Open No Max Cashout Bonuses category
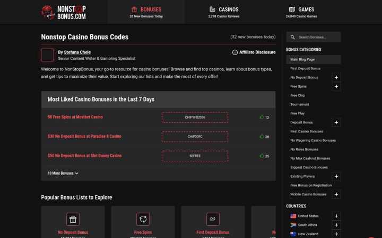The height and width of the screenshot is (238, 382). [x=310, y=158]
